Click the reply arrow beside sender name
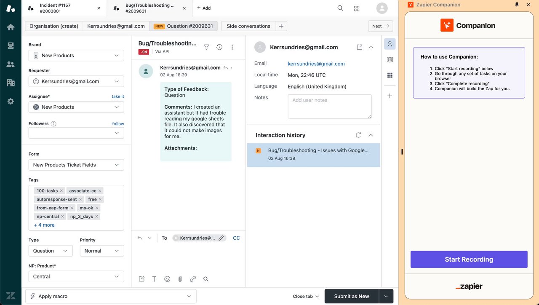This screenshot has height=305, width=539. pyautogui.click(x=226, y=67)
